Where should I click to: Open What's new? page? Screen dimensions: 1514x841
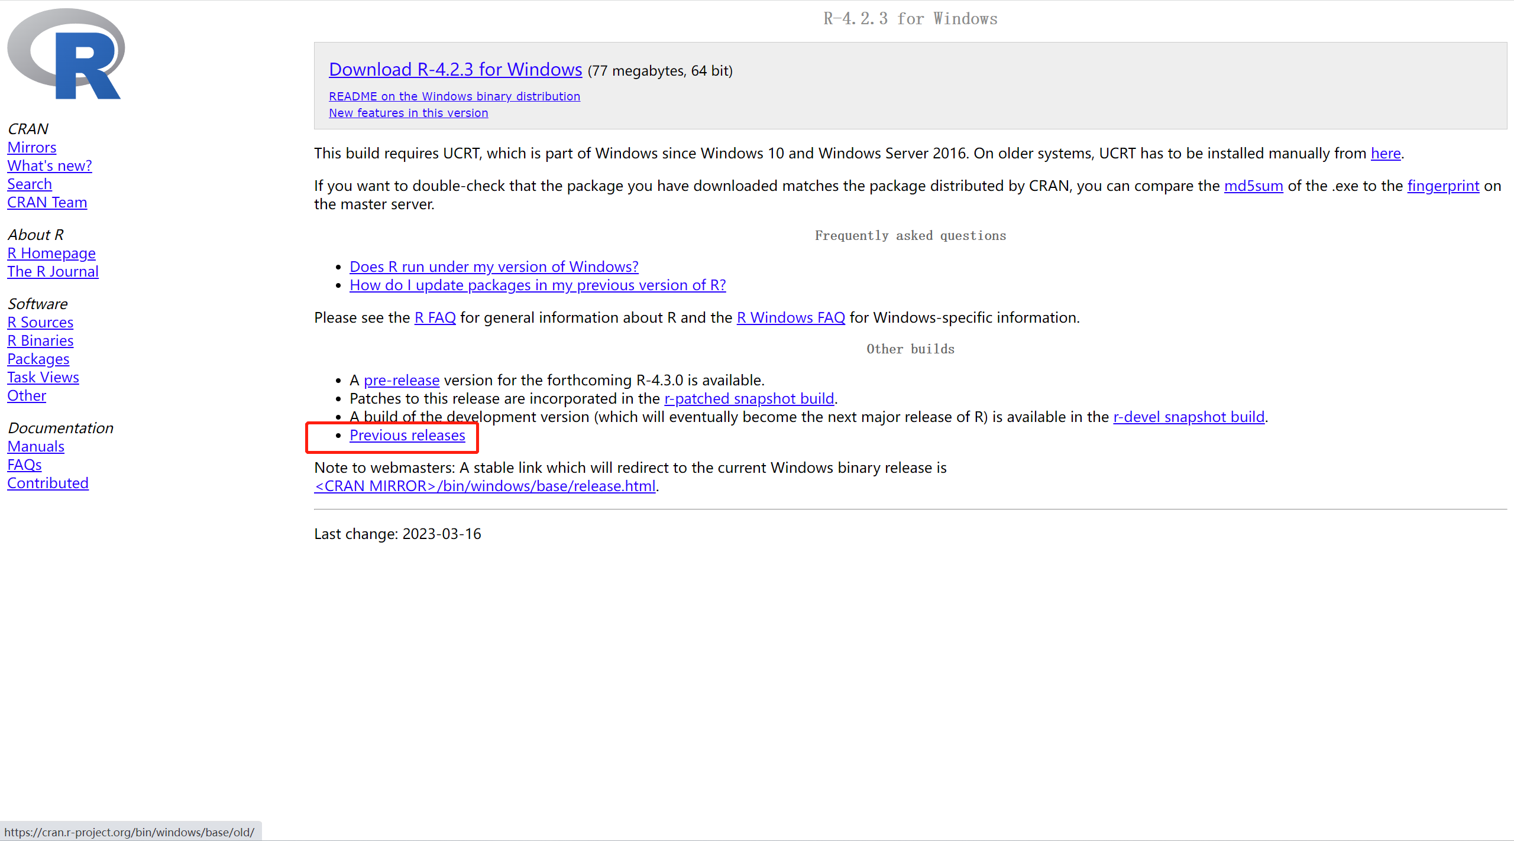(x=49, y=165)
